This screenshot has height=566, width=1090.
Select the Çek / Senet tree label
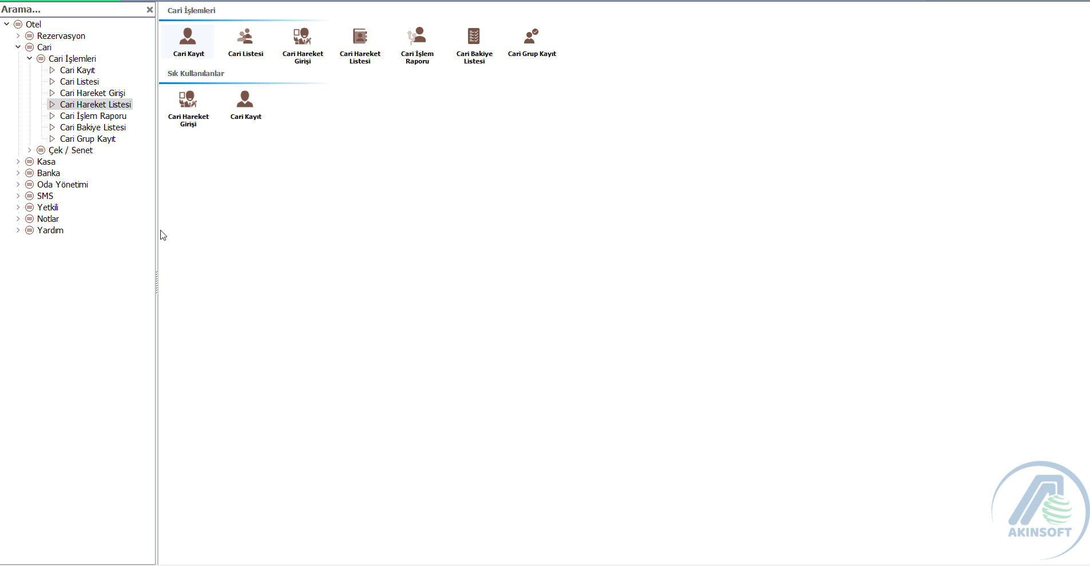pos(70,150)
